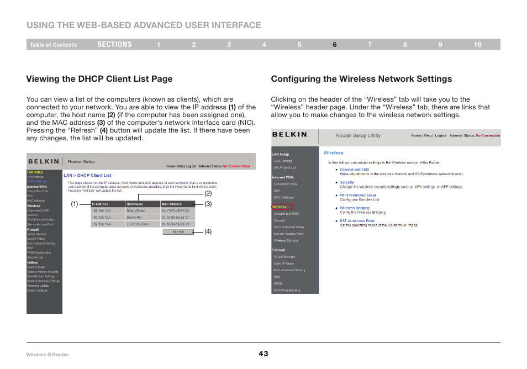The width and height of the screenshot is (527, 369).
Task: Open the Table of Contents link
Action: pos(53,45)
